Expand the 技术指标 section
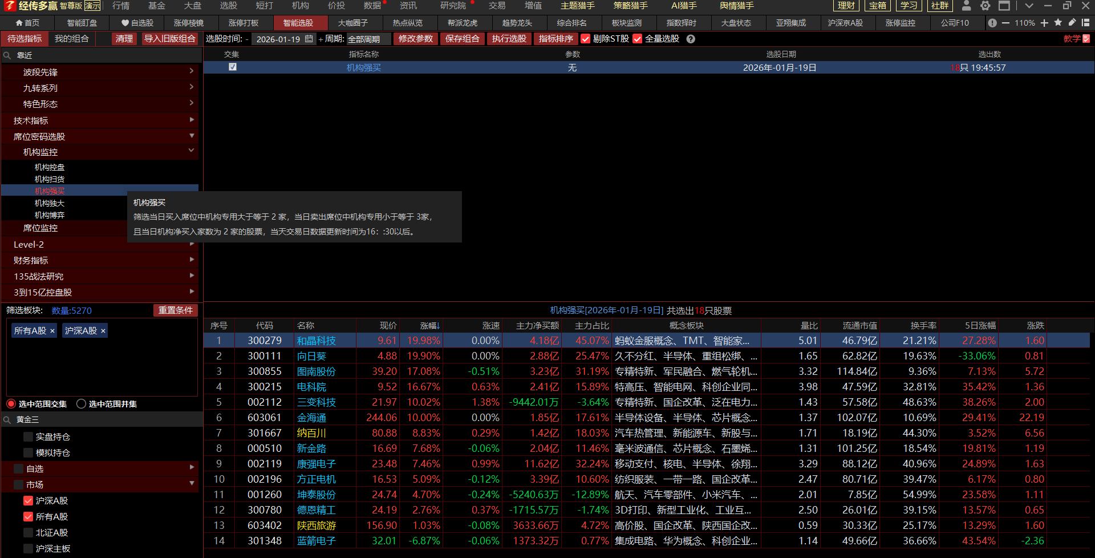 click(192, 120)
